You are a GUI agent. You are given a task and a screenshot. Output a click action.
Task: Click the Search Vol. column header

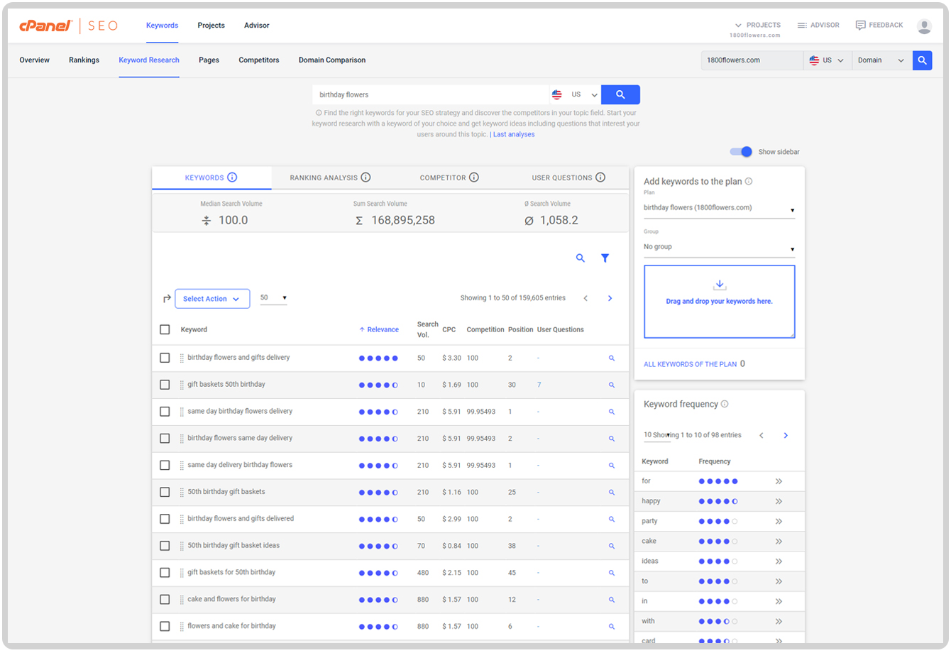428,329
